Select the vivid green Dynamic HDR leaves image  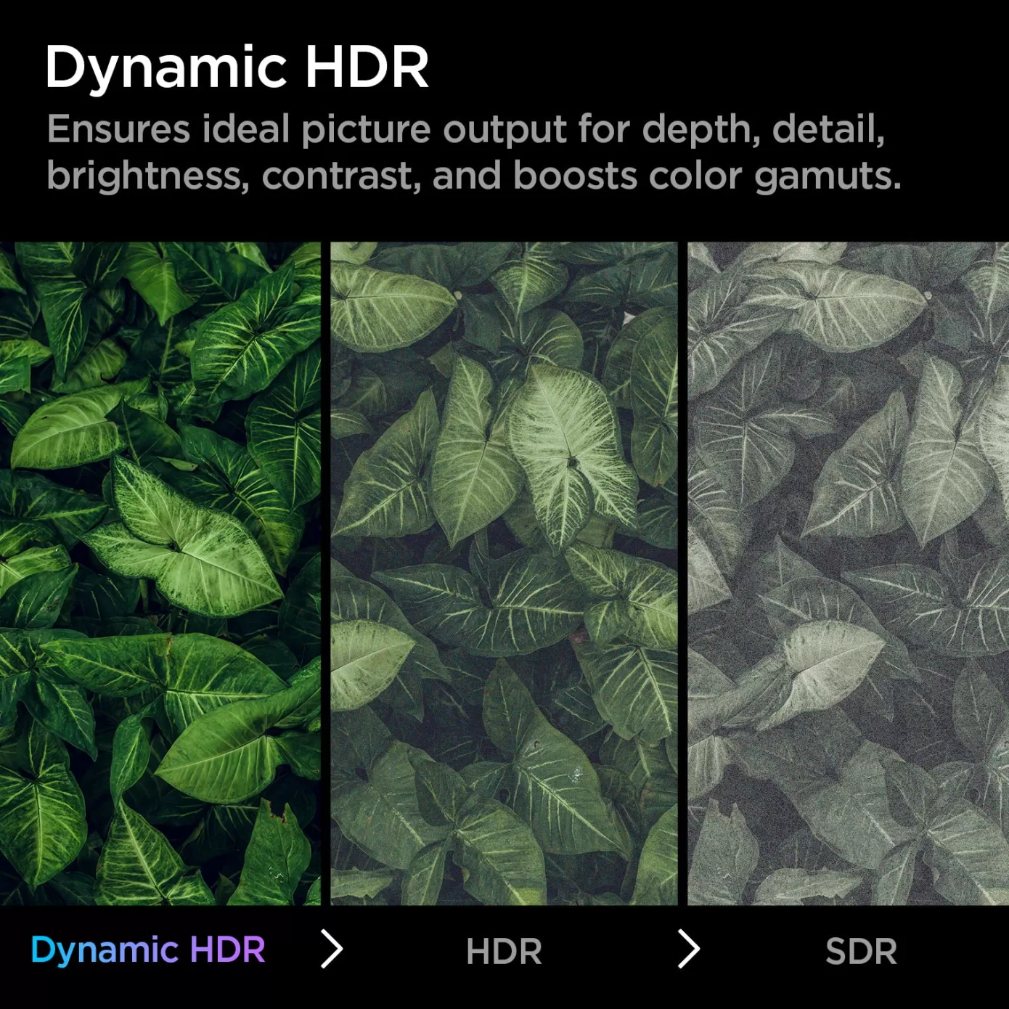pyautogui.click(x=160, y=573)
